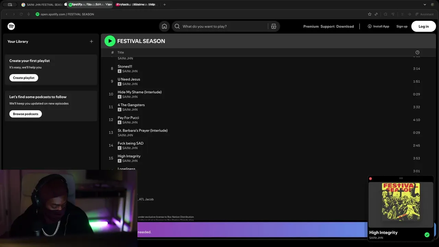Click track number 12 in the list
The width and height of the screenshot is (439, 247).
tap(111, 120)
